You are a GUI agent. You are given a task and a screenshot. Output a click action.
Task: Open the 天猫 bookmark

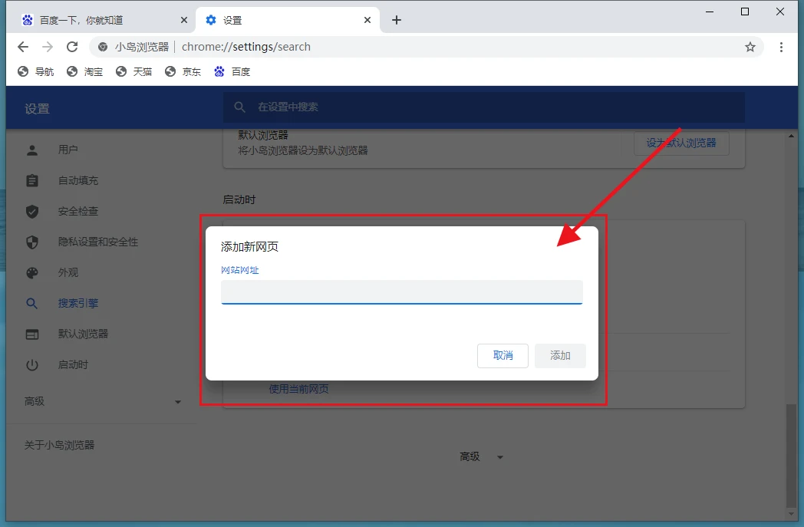coord(133,72)
